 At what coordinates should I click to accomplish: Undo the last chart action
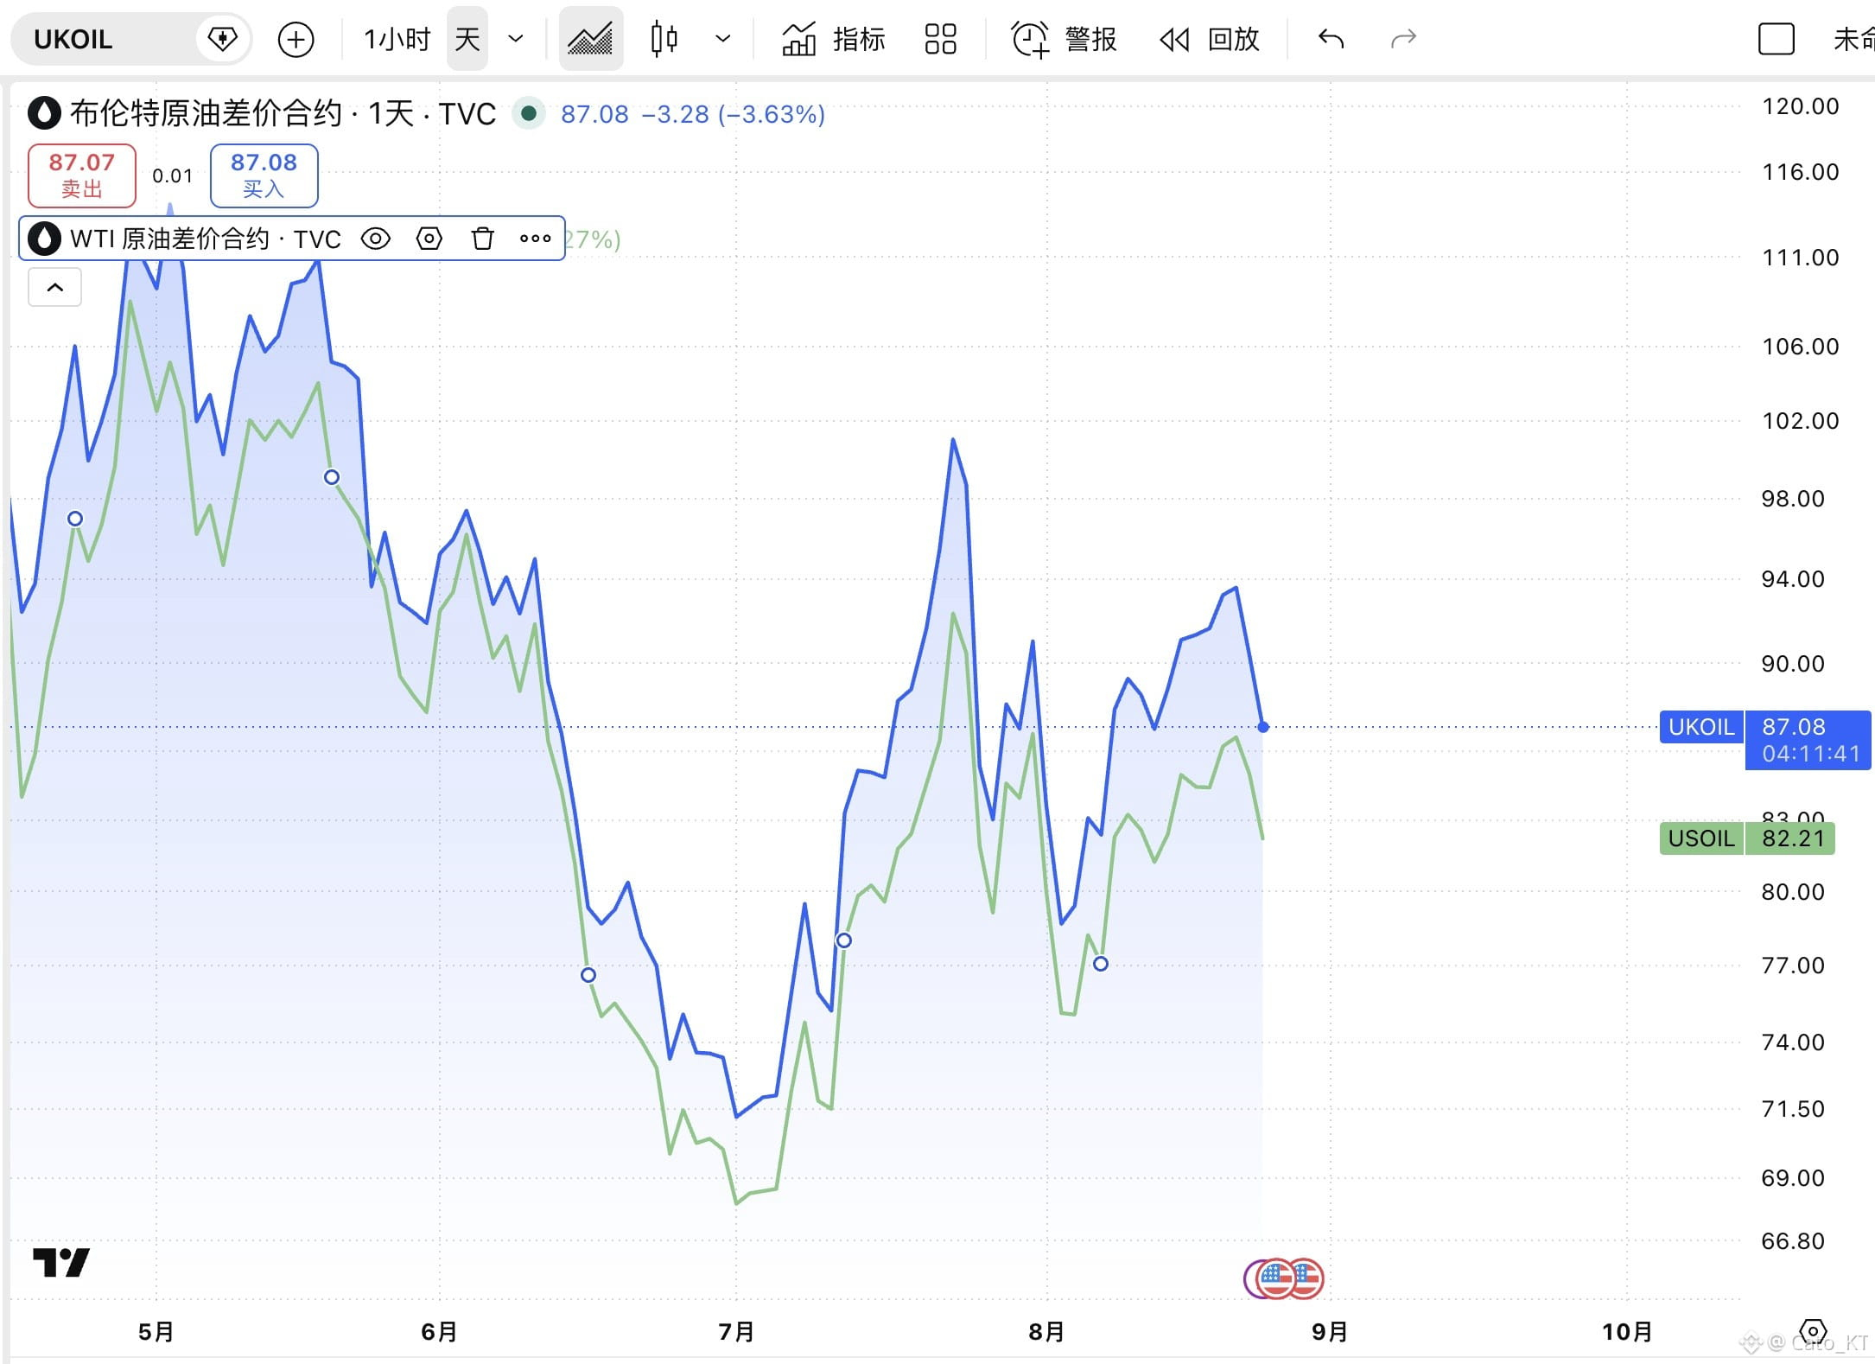(1331, 39)
